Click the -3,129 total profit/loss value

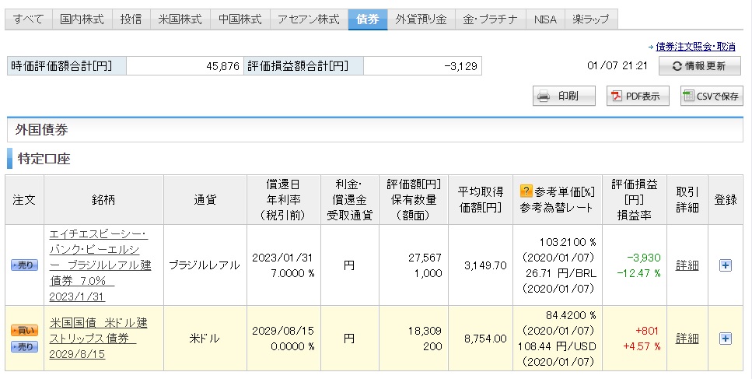(x=461, y=66)
